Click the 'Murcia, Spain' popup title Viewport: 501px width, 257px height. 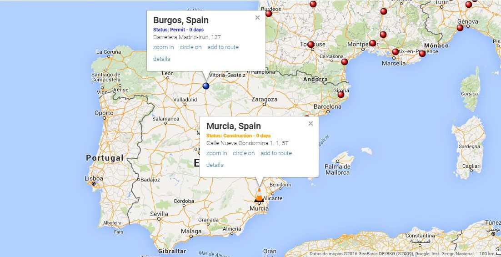tap(234, 126)
